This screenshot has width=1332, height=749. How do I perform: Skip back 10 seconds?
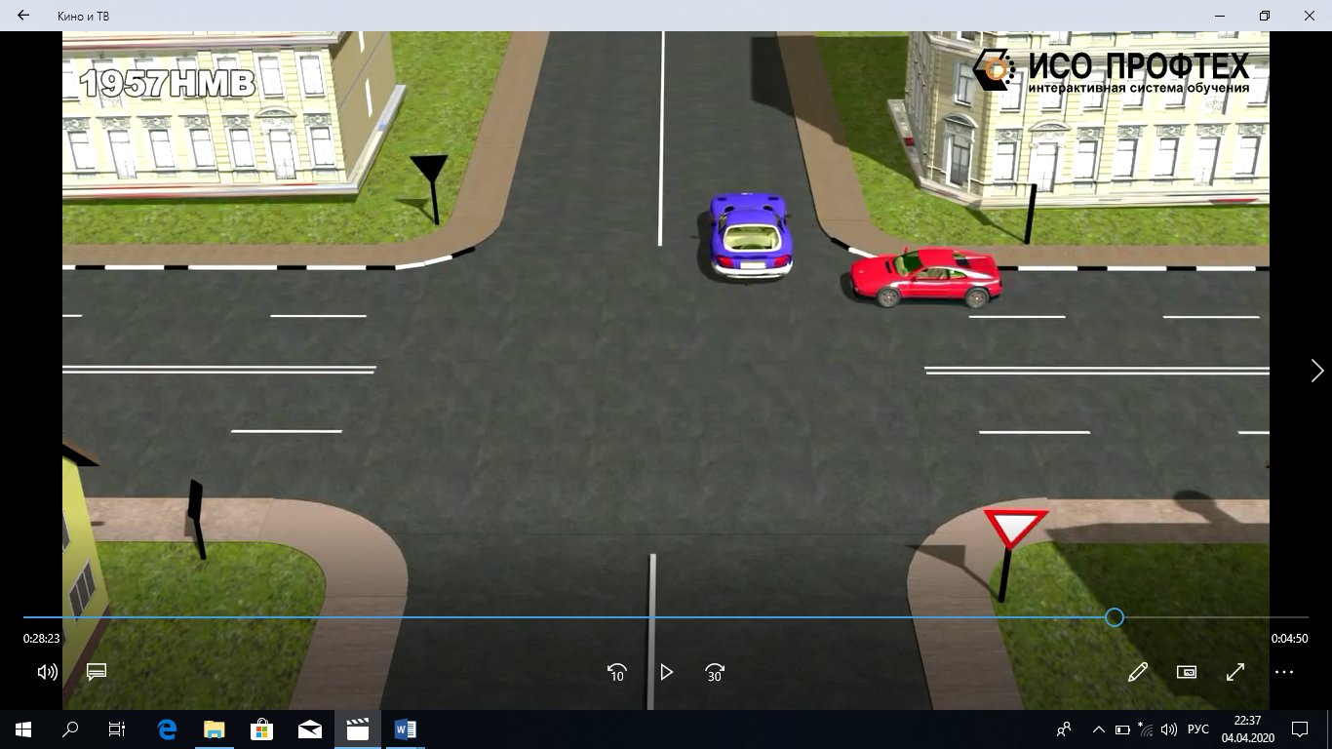click(617, 672)
